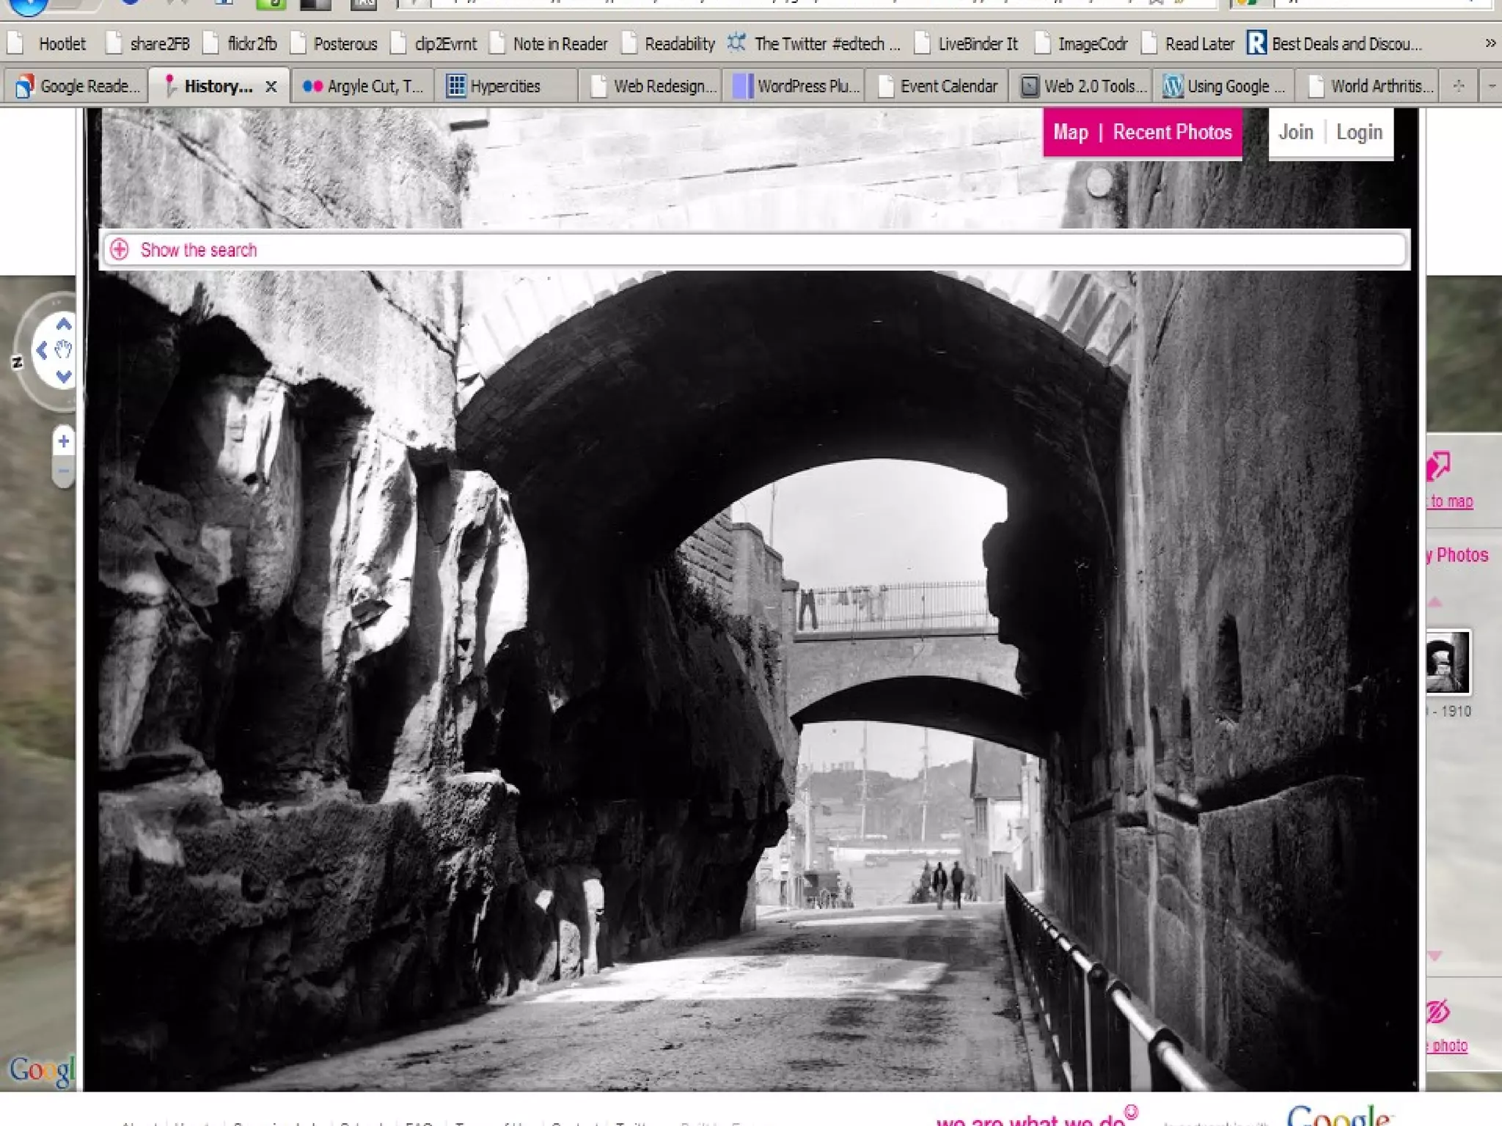1502x1126 pixels.
Task: Click the 'to map' pink arrow icon
Action: click(1439, 466)
